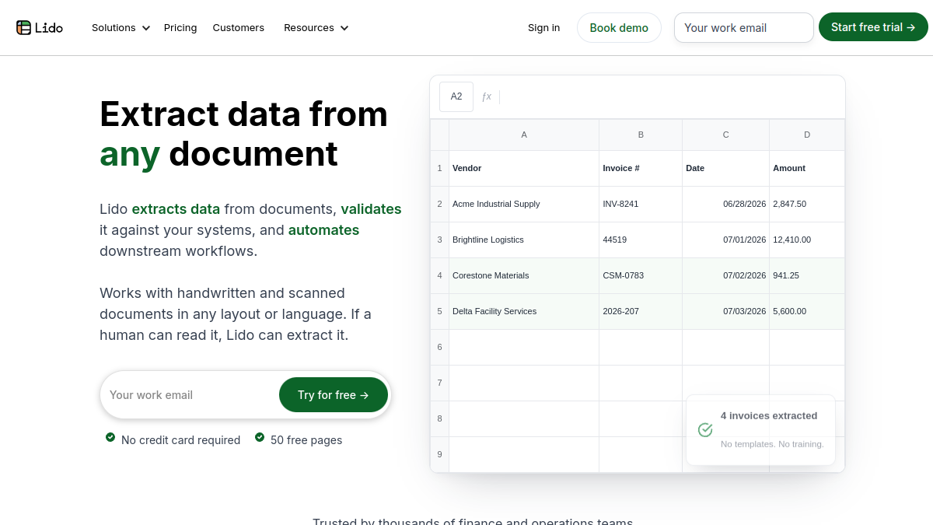Select the 5,600.00 amount cell
933x525 pixels.
pos(807,311)
